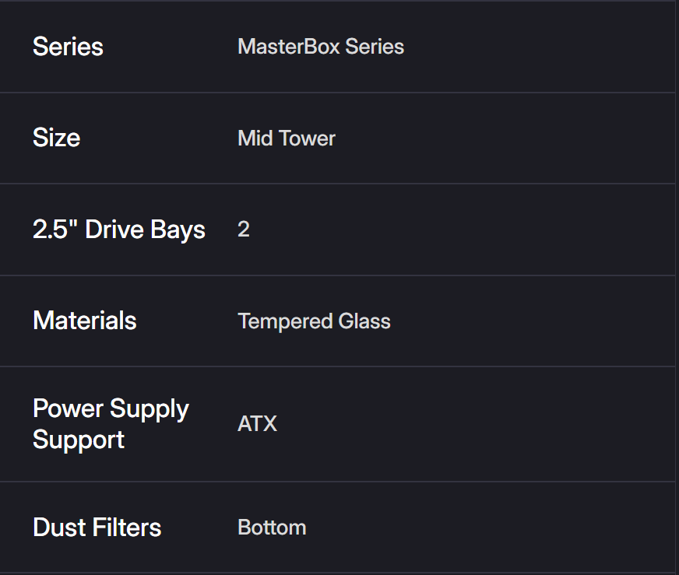Viewport: 679px width, 575px height.
Task: Select the MasterBox Series value text
Action: point(320,47)
